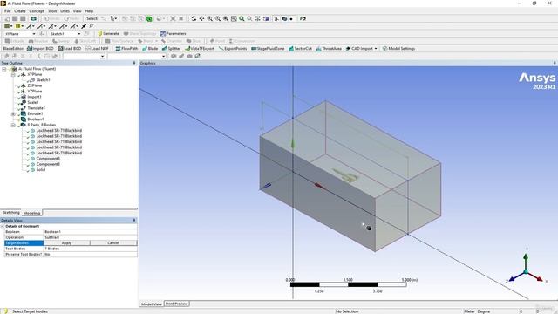
Task: Click the StageFluidZone tool
Action: click(x=268, y=49)
